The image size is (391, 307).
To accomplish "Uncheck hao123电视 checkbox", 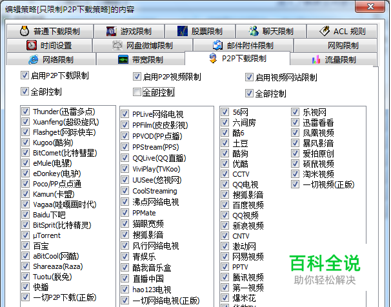I will [125, 290].
